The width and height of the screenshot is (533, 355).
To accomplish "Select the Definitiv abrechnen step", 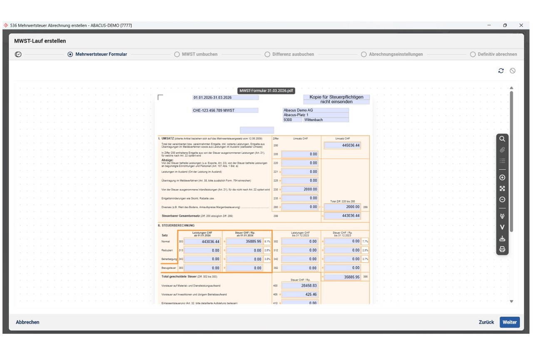I will tap(493, 54).
